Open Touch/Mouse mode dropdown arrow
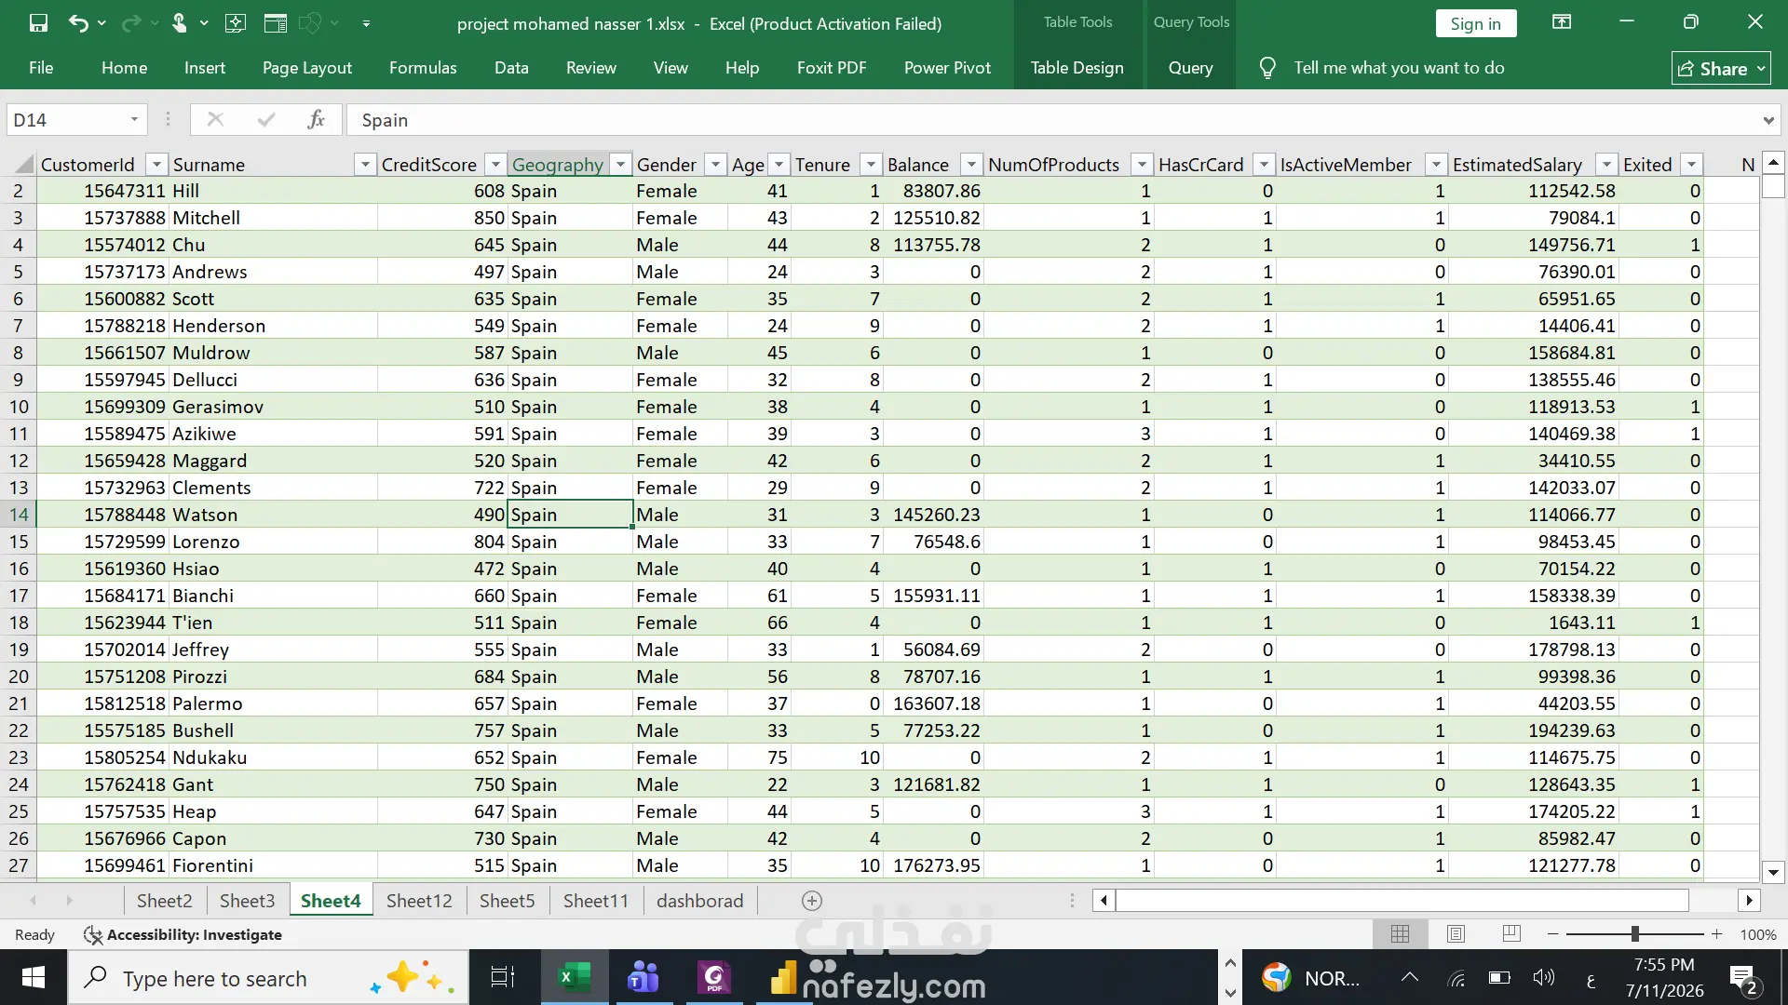1788x1005 pixels. pyautogui.click(x=204, y=23)
